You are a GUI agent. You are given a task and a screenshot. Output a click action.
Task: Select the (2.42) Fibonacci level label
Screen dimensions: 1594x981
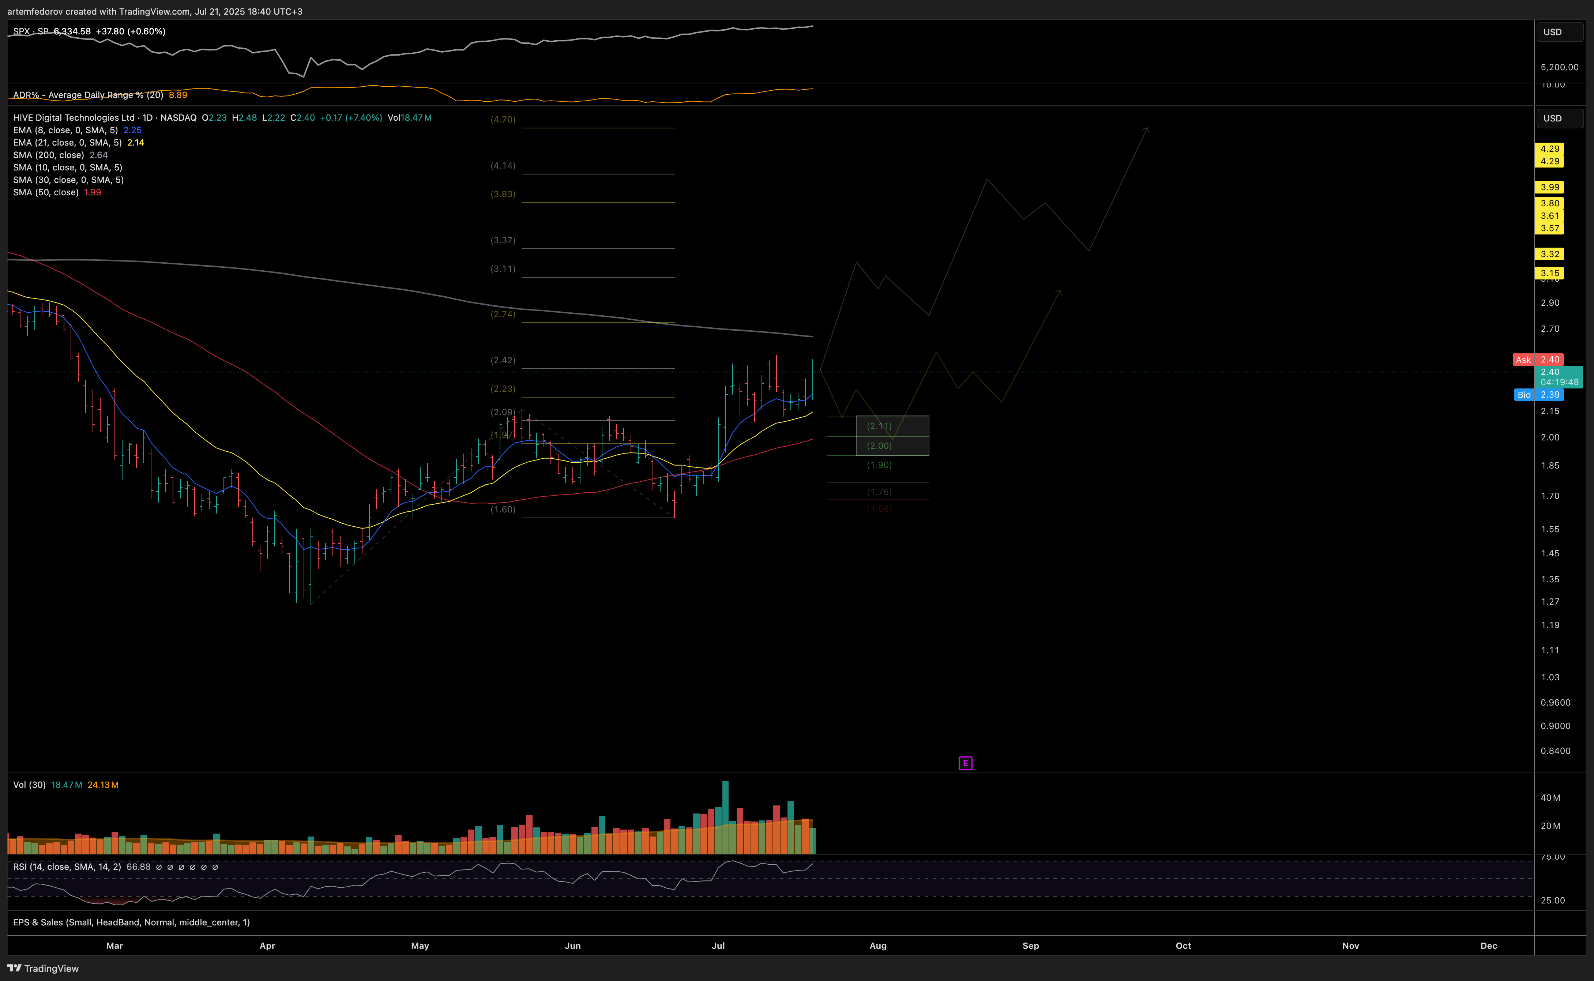pyautogui.click(x=503, y=360)
